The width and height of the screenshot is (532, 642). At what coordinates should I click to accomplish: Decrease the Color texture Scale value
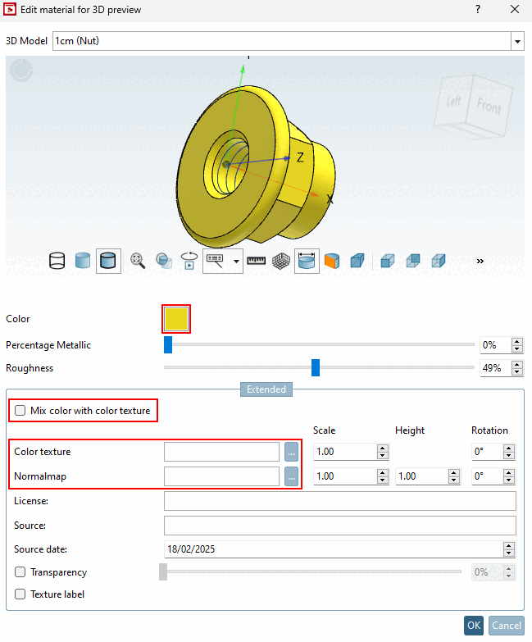pos(383,455)
